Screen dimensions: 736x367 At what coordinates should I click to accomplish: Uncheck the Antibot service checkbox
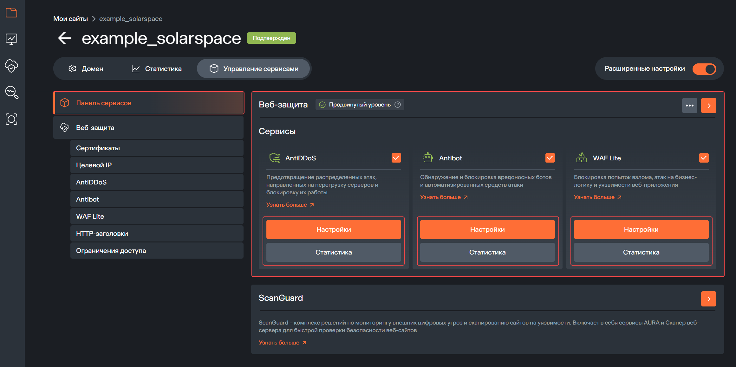coord(550,158)
